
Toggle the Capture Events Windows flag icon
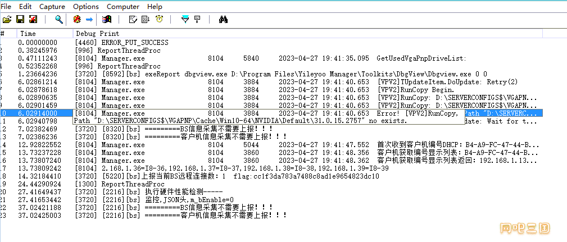click(106, 20)
